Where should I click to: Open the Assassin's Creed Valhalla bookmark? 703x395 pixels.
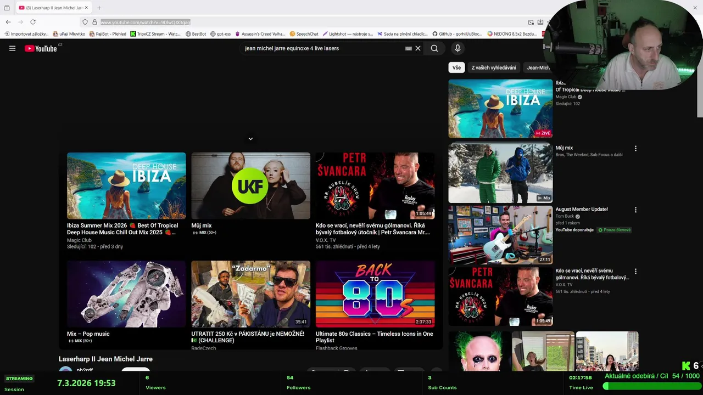(x=260, y=34)
